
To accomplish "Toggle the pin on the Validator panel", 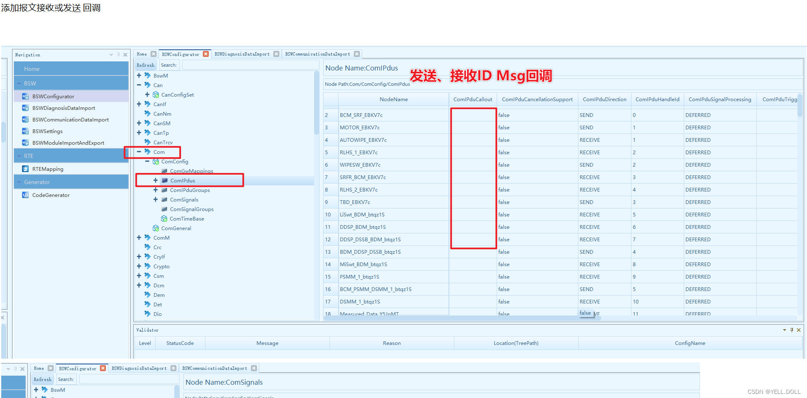I will pyautogui.click(x=792, y=330).
